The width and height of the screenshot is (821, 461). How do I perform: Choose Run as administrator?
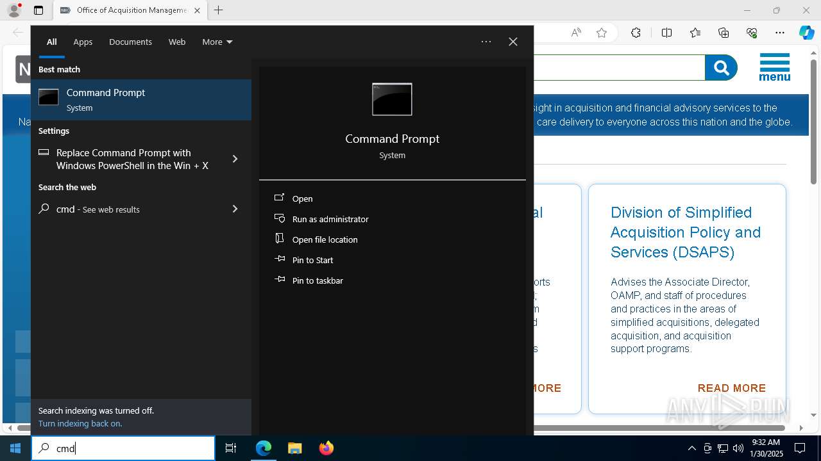click(x=330, y=219)
